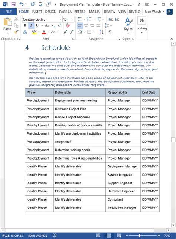Toggle Underline formatting button
The height and width of the screenshot is (239, 176).
[37, 25]
